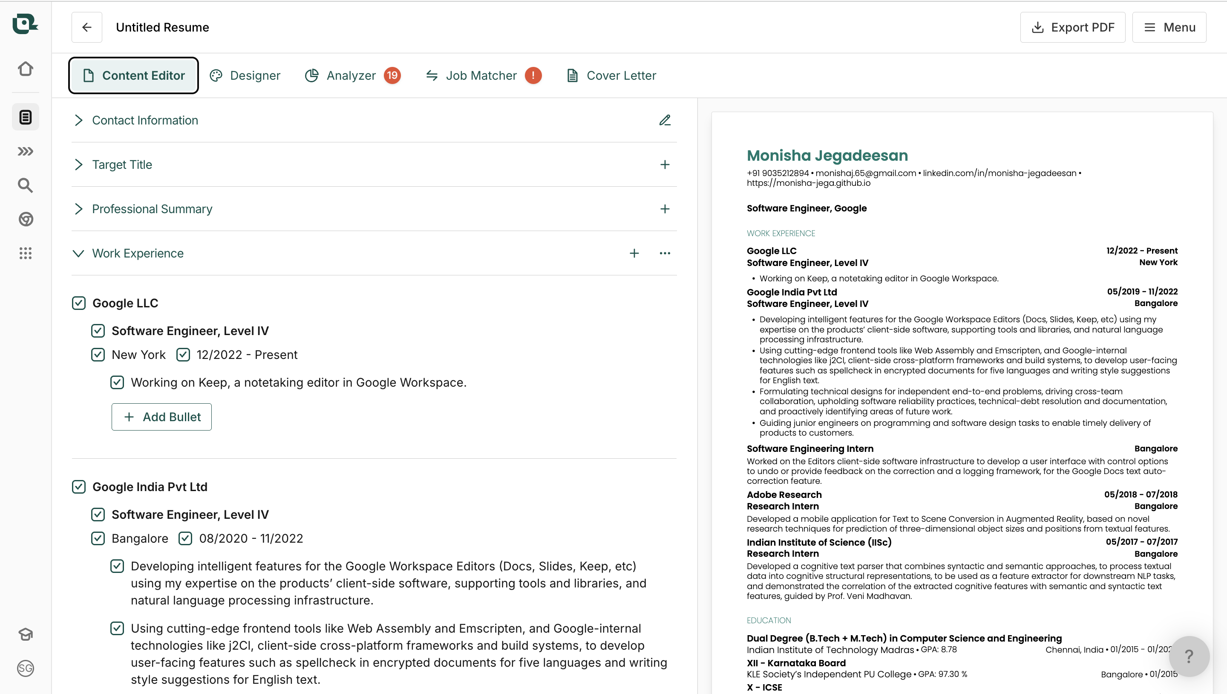This screenshot has height=694, width=1227.
Task: Open the Job Matcher tab
Action: pos(481,75)
